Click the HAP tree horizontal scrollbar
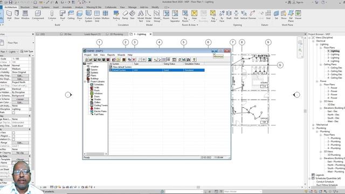The width and height of the screenshot is (345, 194). point(95,154)
